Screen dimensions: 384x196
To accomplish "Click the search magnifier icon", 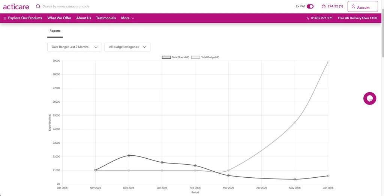I will pyautogui.click(x=38, y=6).
